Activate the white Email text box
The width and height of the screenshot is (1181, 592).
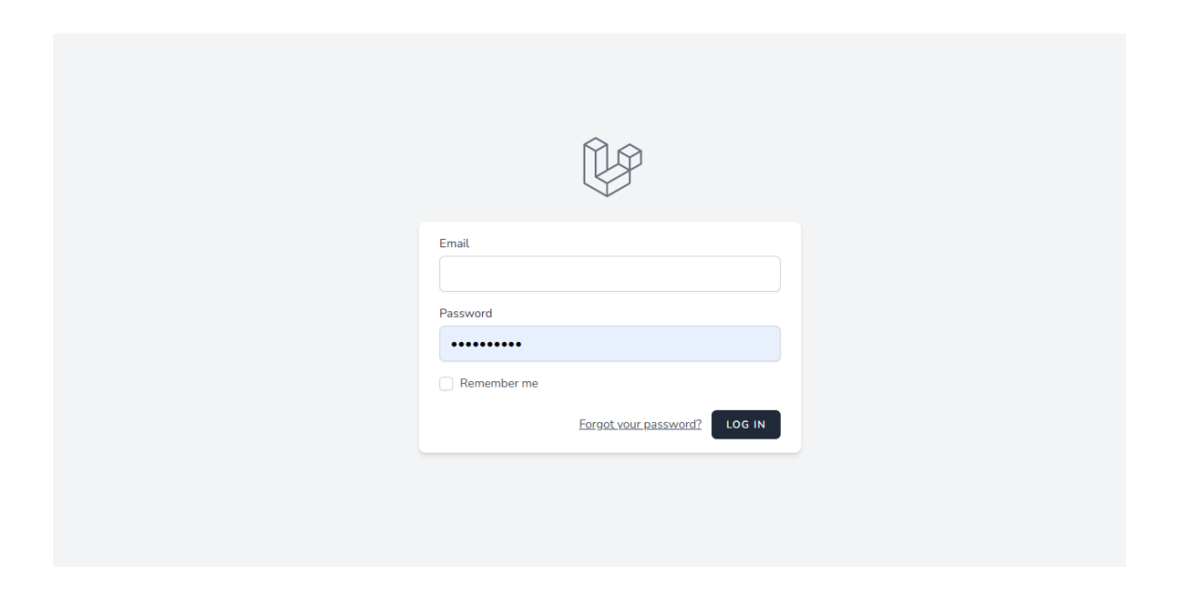pyautogui.click(x=610, y=274)
